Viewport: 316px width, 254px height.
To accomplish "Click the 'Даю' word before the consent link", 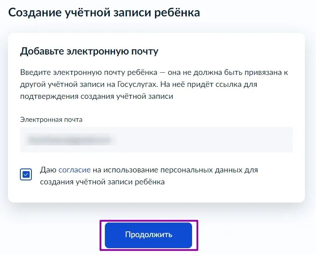I will (48, 170).
